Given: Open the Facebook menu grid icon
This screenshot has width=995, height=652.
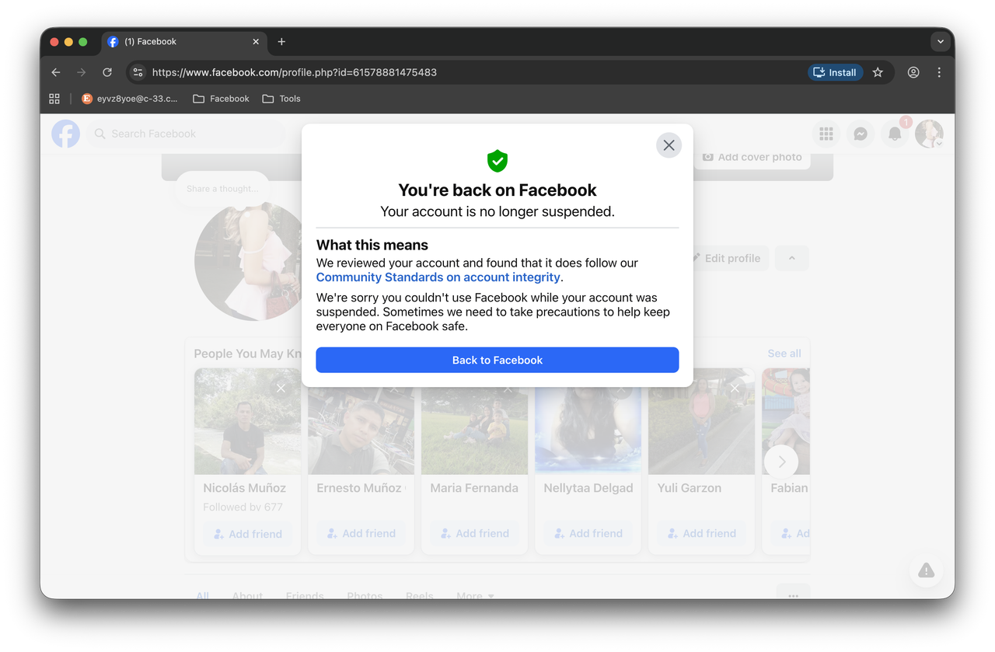Looking at the screenshot, I should [826, 134].
